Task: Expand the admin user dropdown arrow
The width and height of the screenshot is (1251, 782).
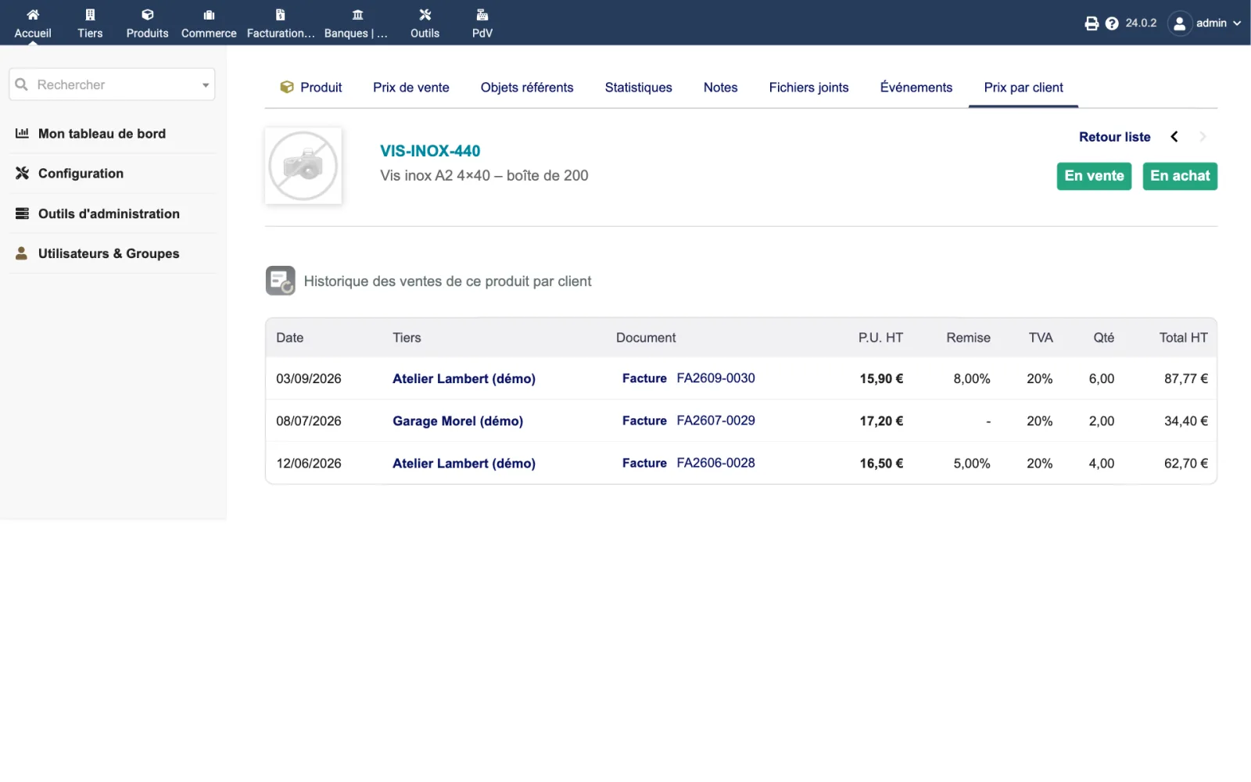Action: point(1237,23)
